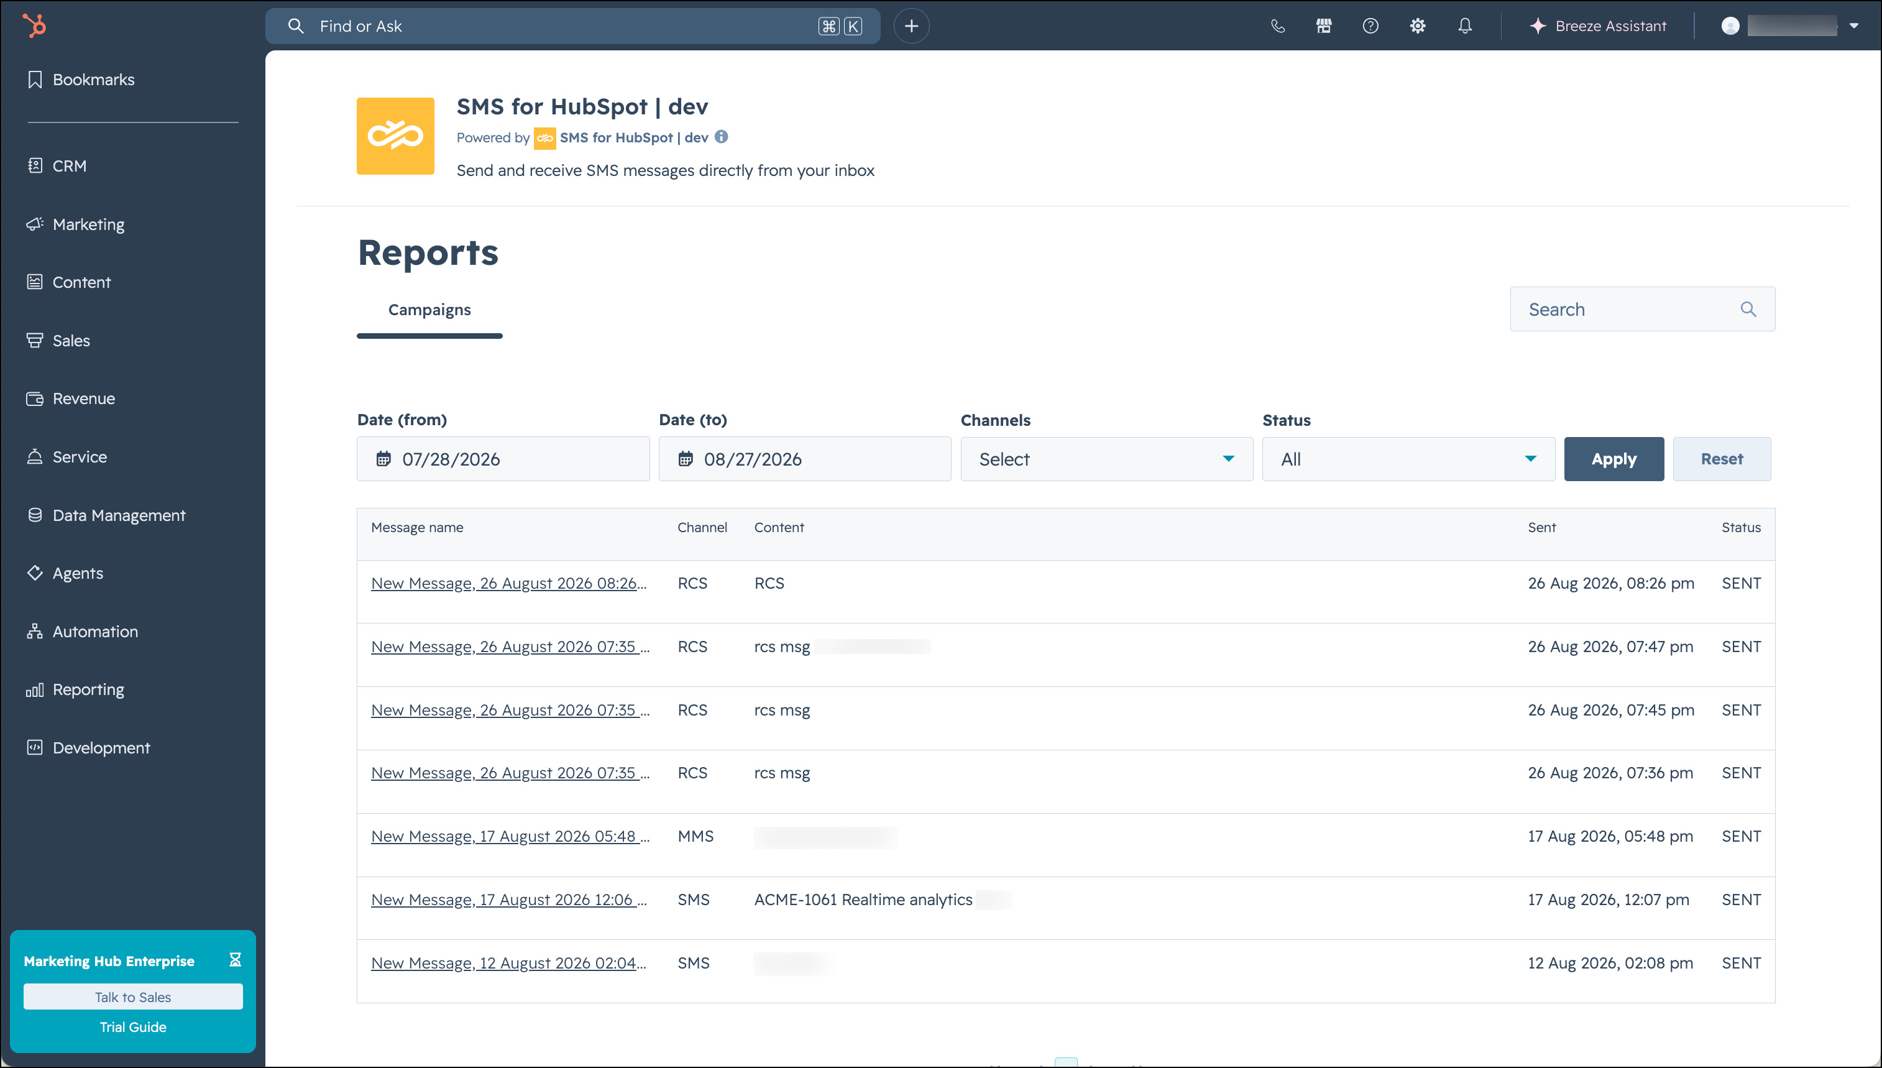Open the Help question mark icon

(x=1370, y=26)
